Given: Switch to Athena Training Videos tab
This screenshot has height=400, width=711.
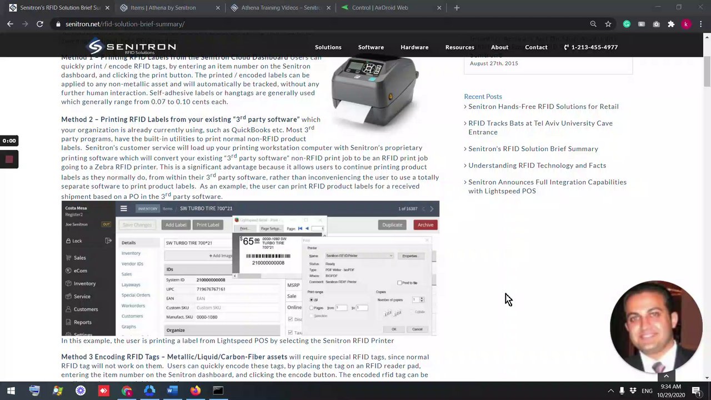Looking at the screenshot, I should coord(281,8).
